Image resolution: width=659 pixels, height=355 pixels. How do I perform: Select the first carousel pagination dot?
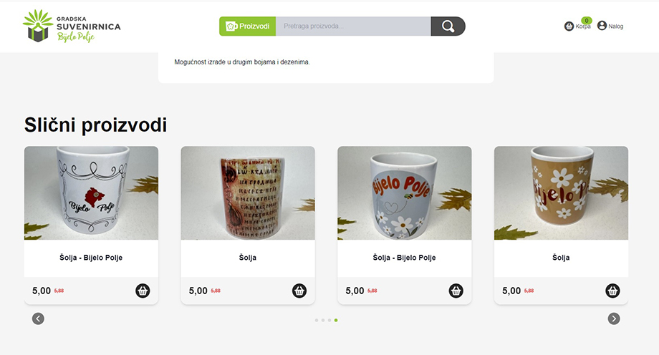[x=317, y=320]
